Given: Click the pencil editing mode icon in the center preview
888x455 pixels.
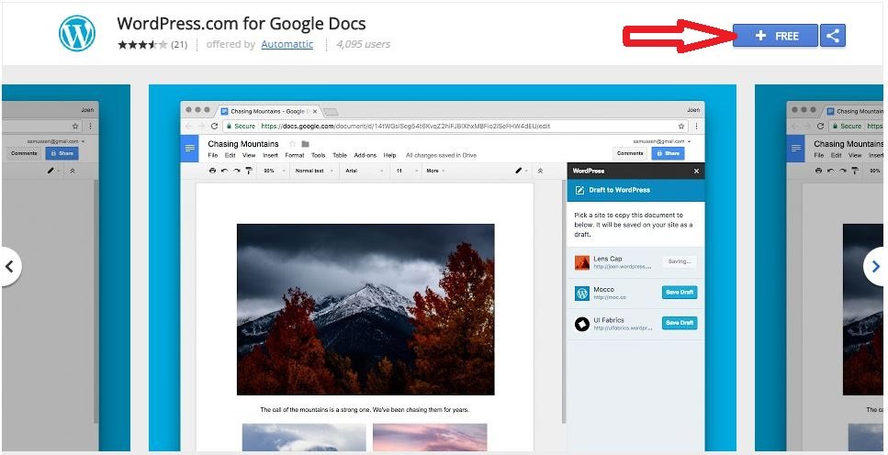Looking at the screenshot, I should coord(521,171).
